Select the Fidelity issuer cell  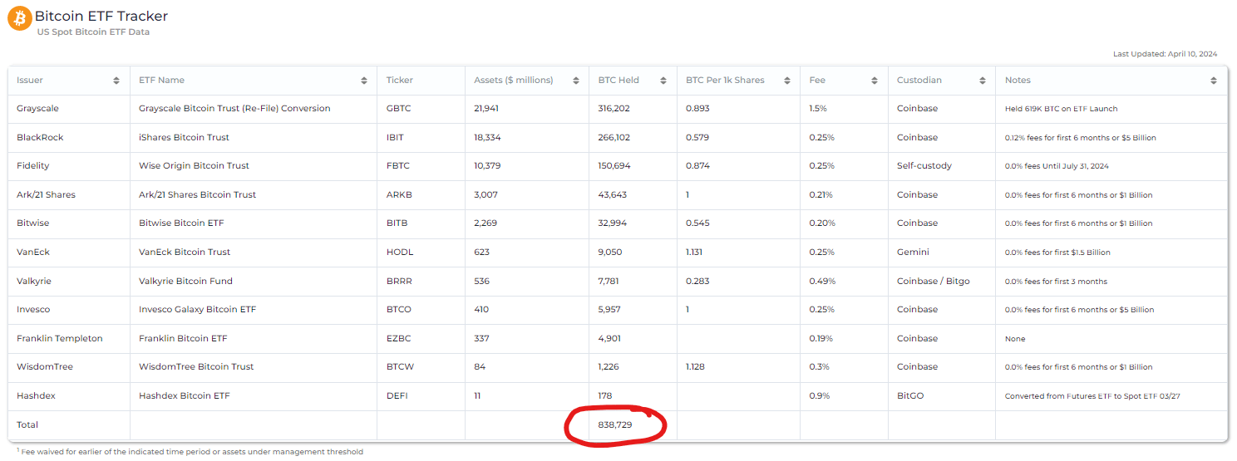coord(32,166)
